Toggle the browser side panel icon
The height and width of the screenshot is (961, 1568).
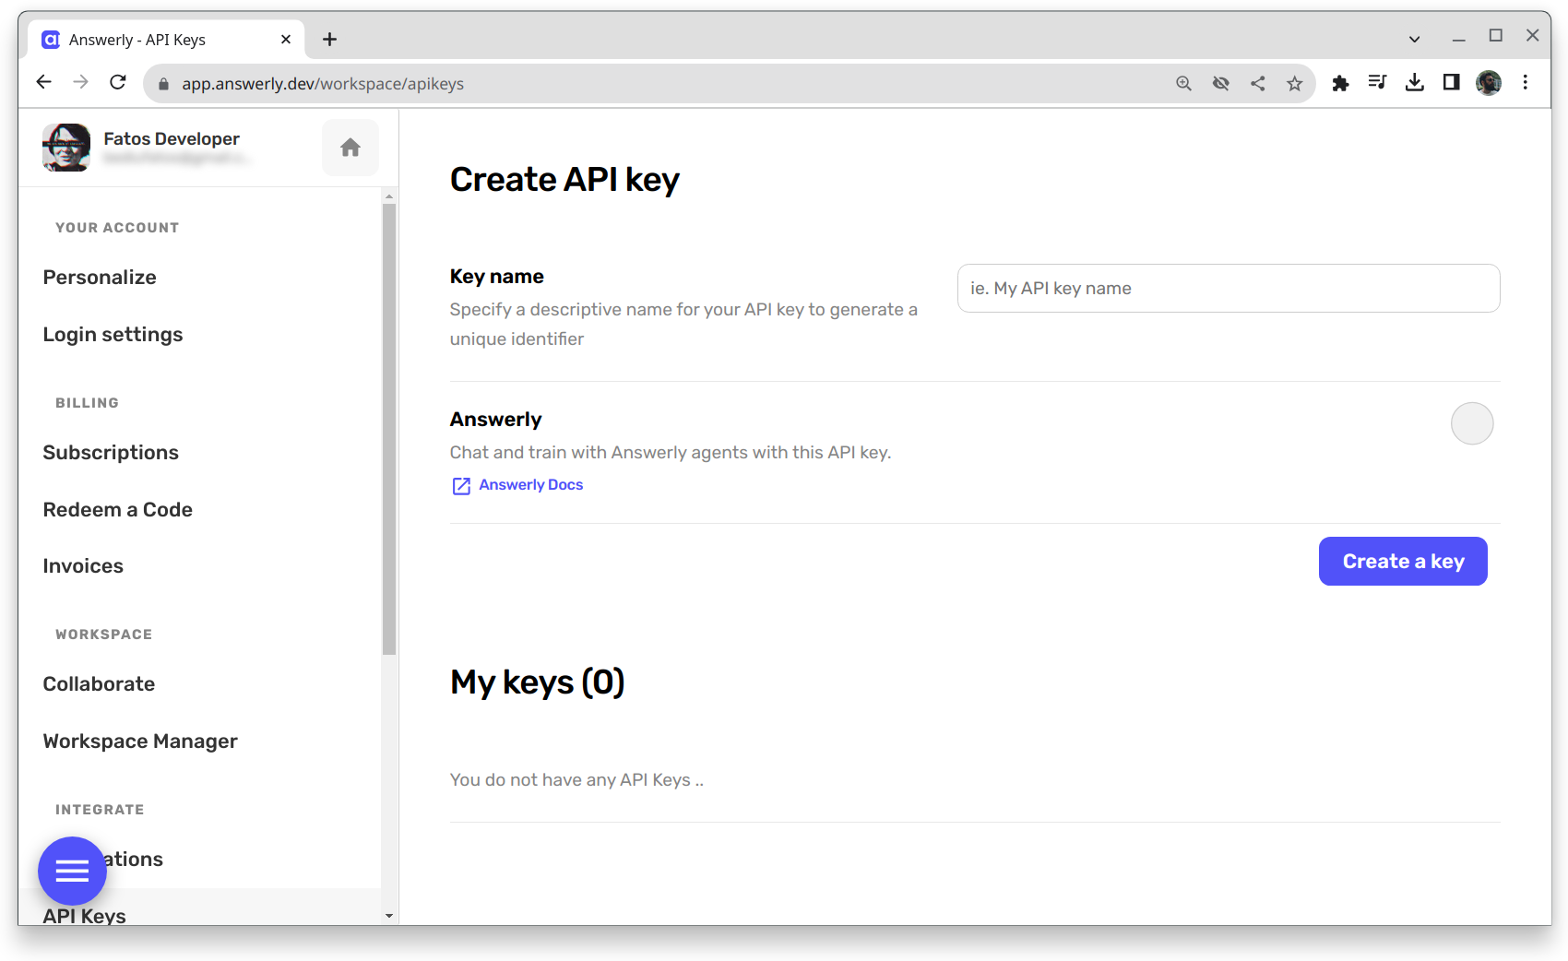(1451, 83)
